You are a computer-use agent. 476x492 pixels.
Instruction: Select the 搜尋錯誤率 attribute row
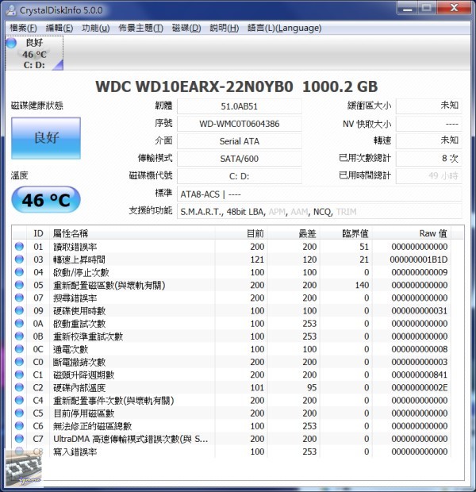click(231, 298)
